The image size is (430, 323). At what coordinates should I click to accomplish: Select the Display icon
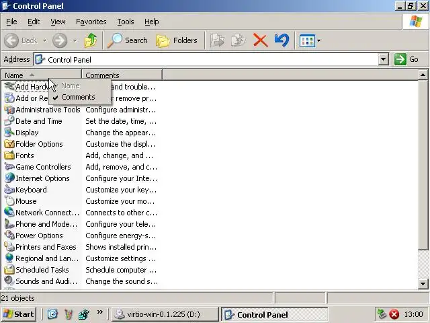9,133
